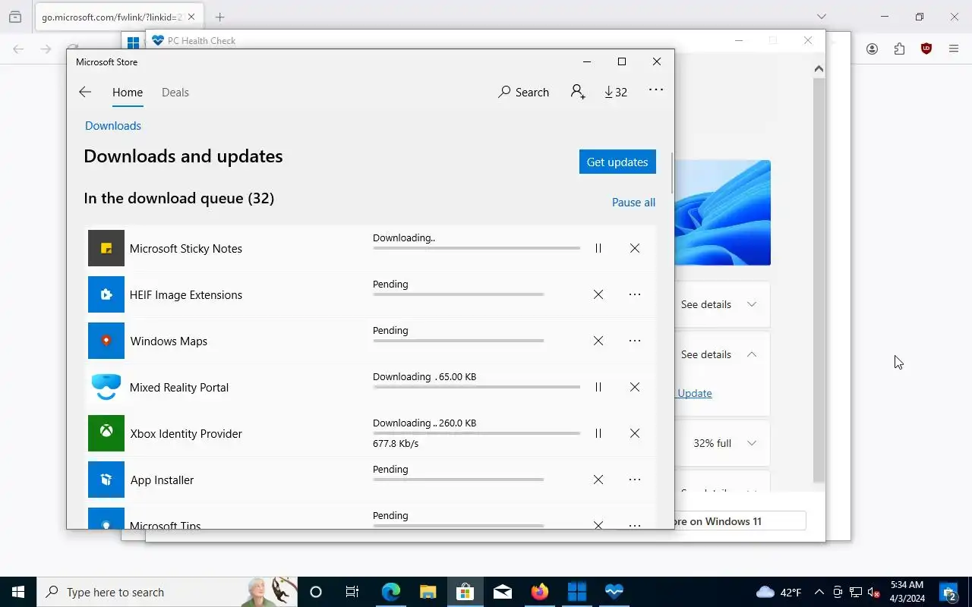Image resolution: width=972 pixels, height=607 pixels.
Task: Click the Mixed Reality Portal progress bar
Action: pos(476,387)
